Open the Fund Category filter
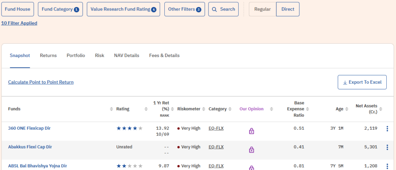Image resolution: width=396 pixels, height=170 pixels. (x=60, y=9)
